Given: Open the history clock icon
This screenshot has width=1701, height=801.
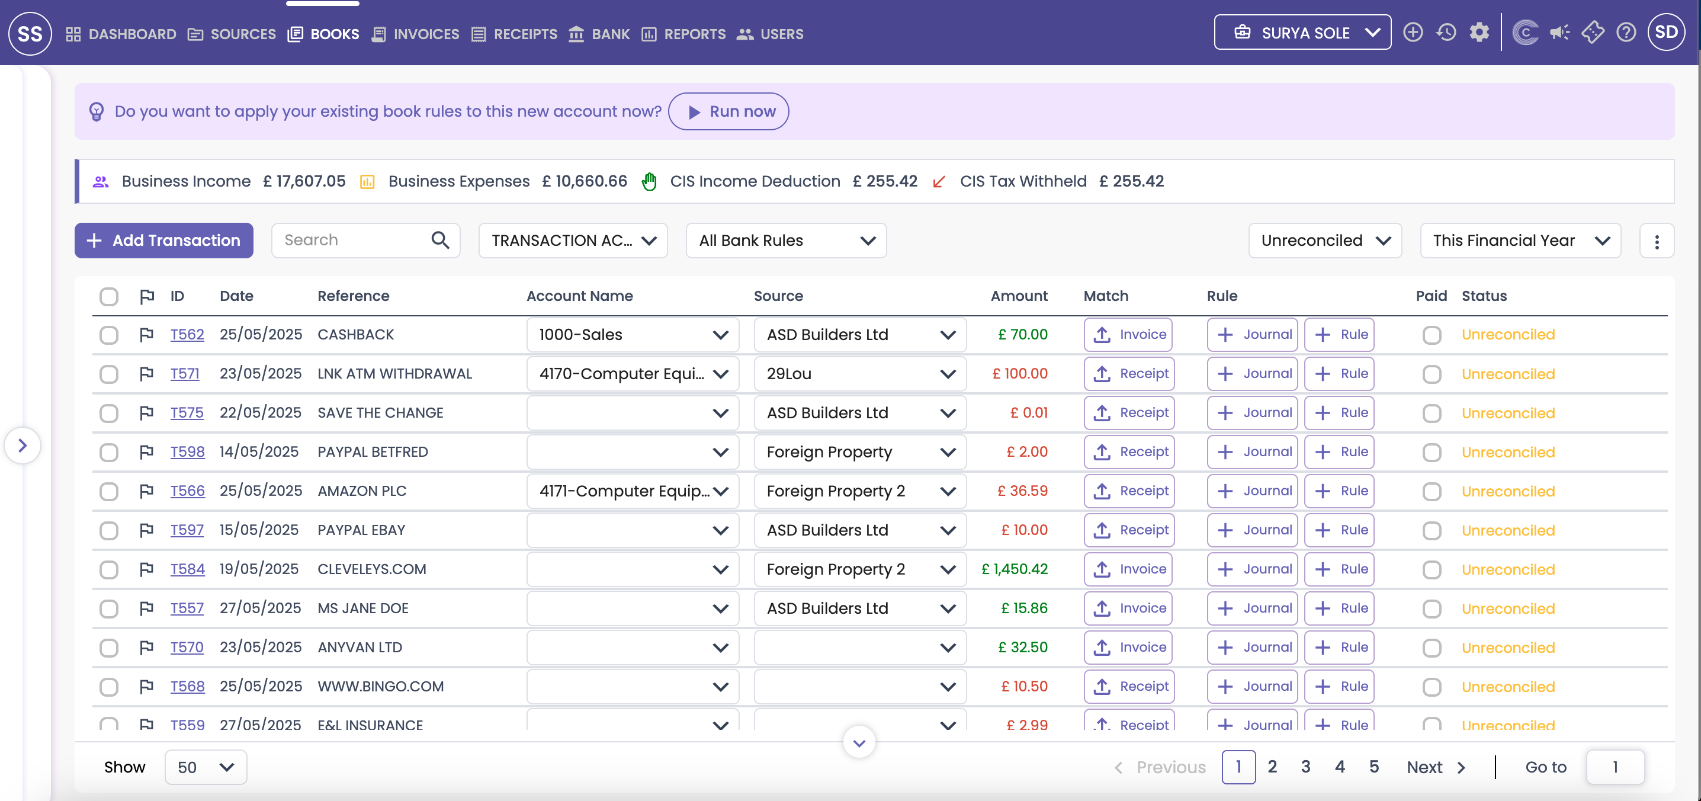Looking at the screenshot, I should [x=1446, y=33].
